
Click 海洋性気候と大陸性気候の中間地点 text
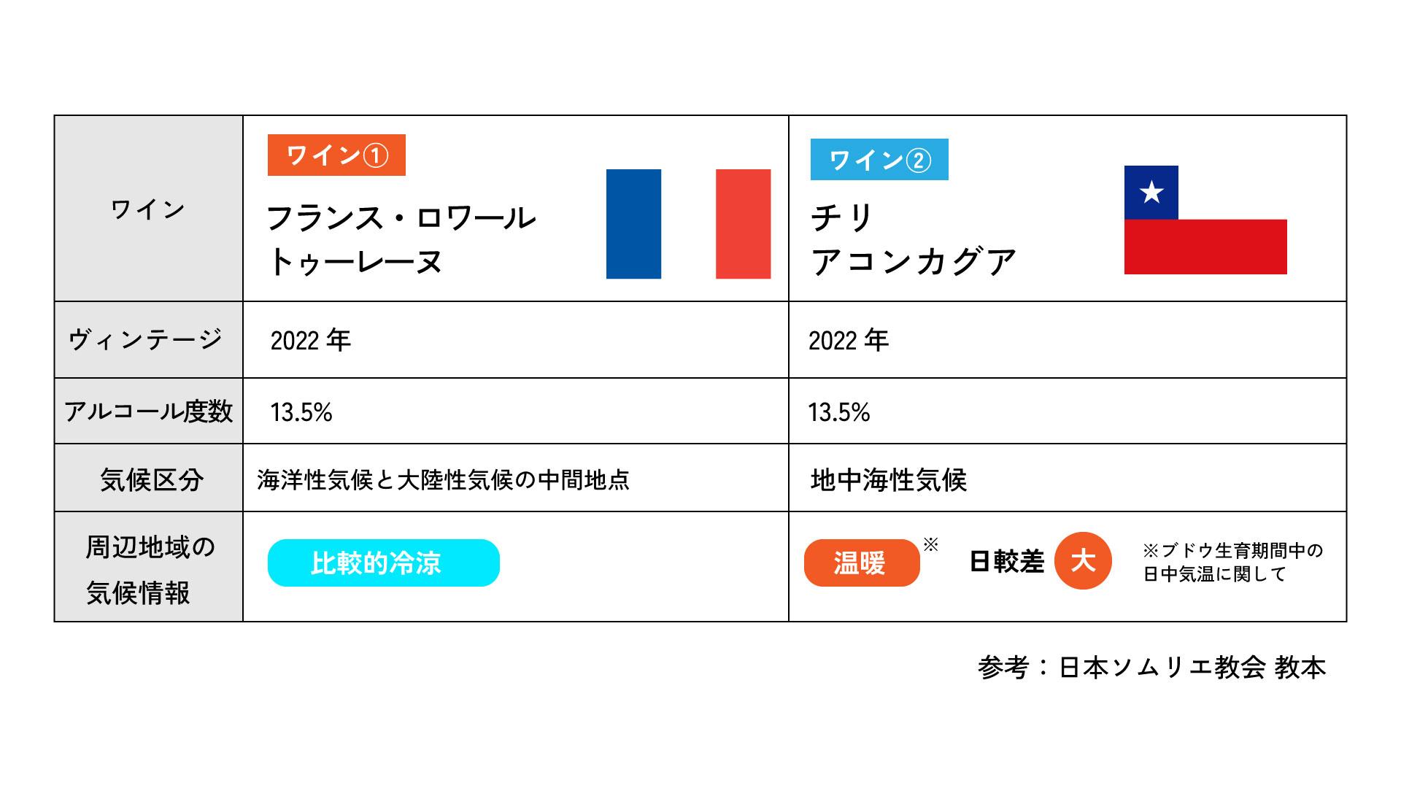[443, 480]
